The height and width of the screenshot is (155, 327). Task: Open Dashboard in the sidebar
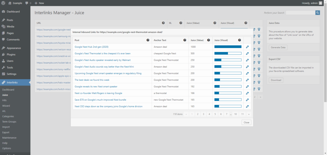click(x=13, y=12)
